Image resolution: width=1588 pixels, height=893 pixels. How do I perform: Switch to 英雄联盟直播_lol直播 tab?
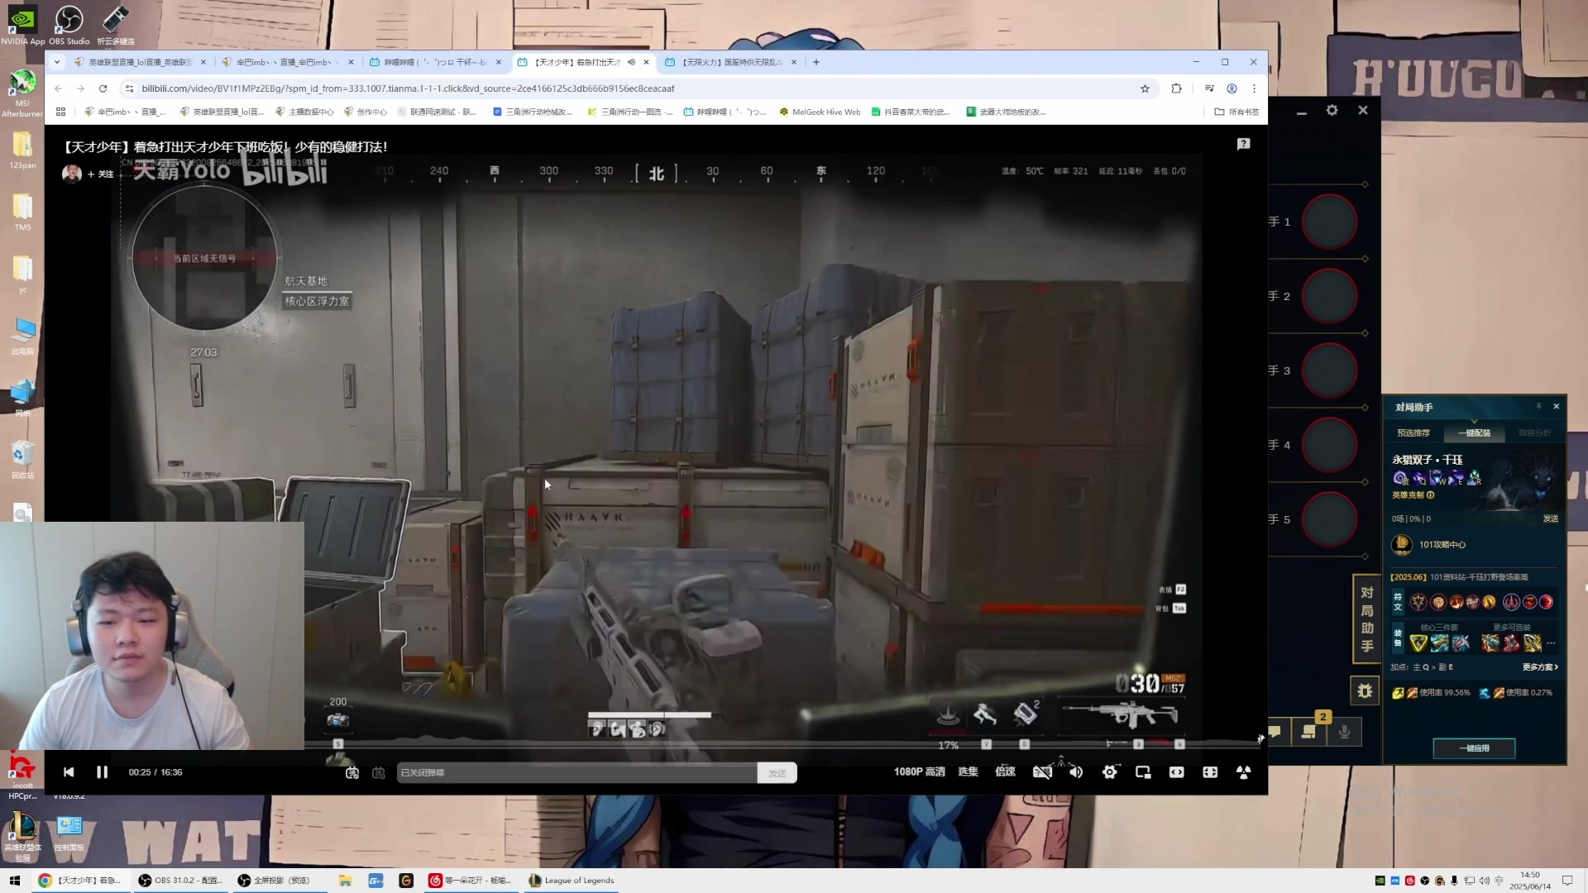(x=139, y=62)
